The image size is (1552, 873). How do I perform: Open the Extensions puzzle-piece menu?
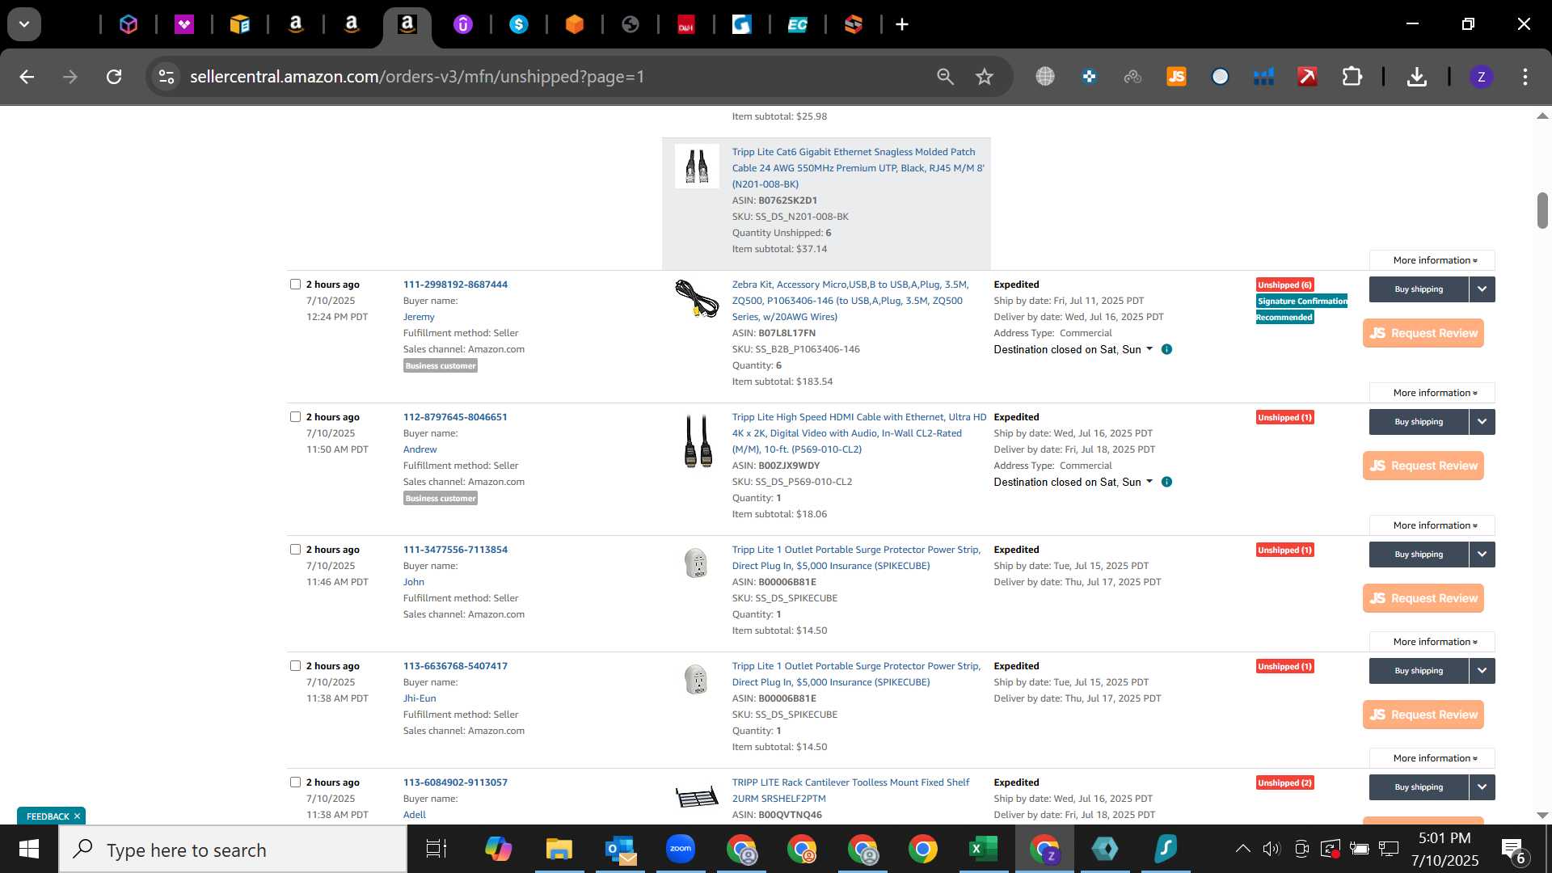pyautogui.click(x=1352, y=77)
